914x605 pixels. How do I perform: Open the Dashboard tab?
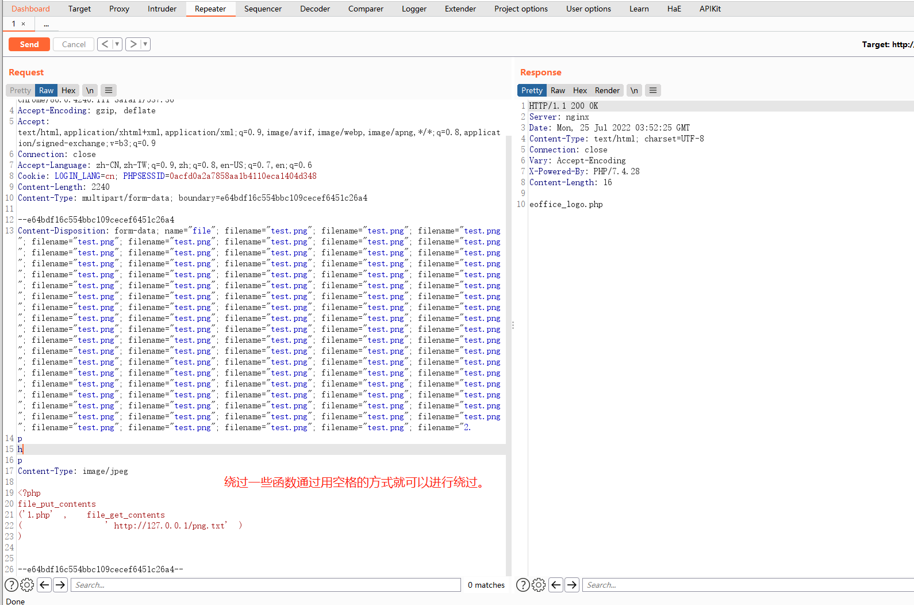coord(30,9)
